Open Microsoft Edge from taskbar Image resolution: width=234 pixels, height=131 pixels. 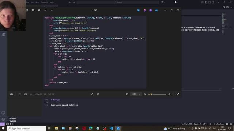click(x=91, y=128)
